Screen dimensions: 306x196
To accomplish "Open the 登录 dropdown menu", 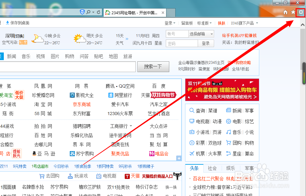I will [170, 23].
